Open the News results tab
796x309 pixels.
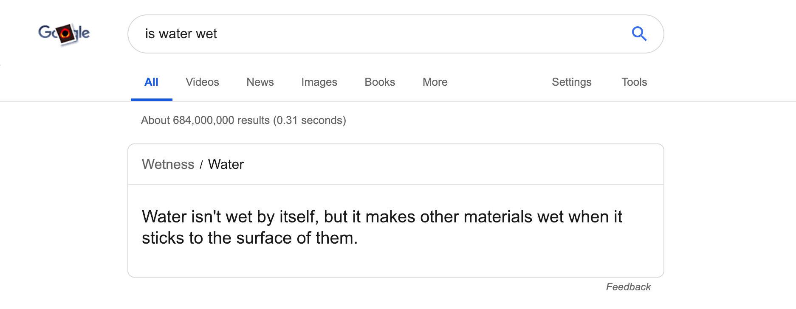(x=260, y=82)
